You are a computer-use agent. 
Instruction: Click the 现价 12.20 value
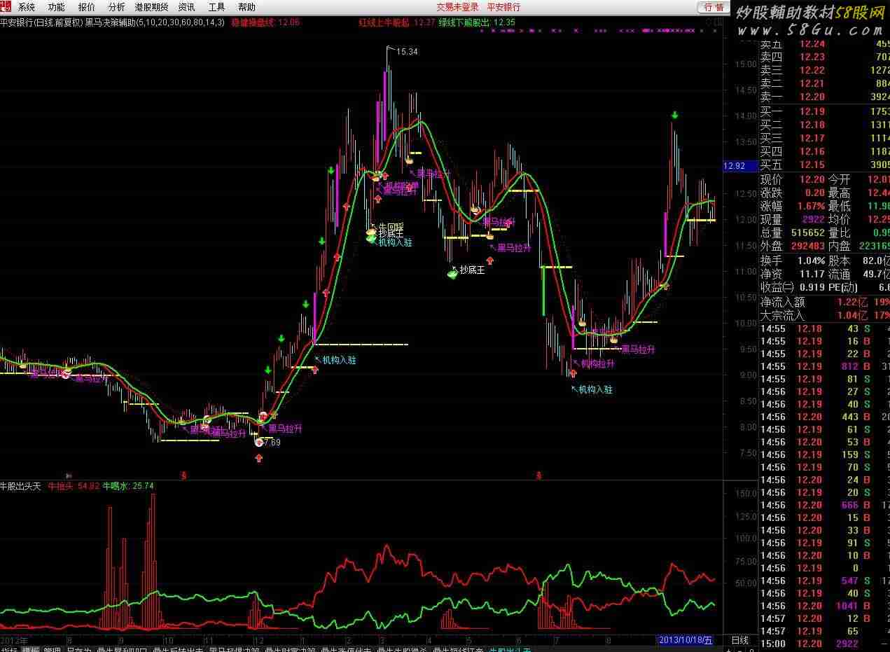(x=811, y=179)
